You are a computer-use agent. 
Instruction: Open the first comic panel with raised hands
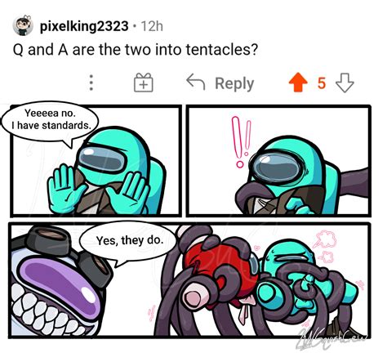coord(96,161)
